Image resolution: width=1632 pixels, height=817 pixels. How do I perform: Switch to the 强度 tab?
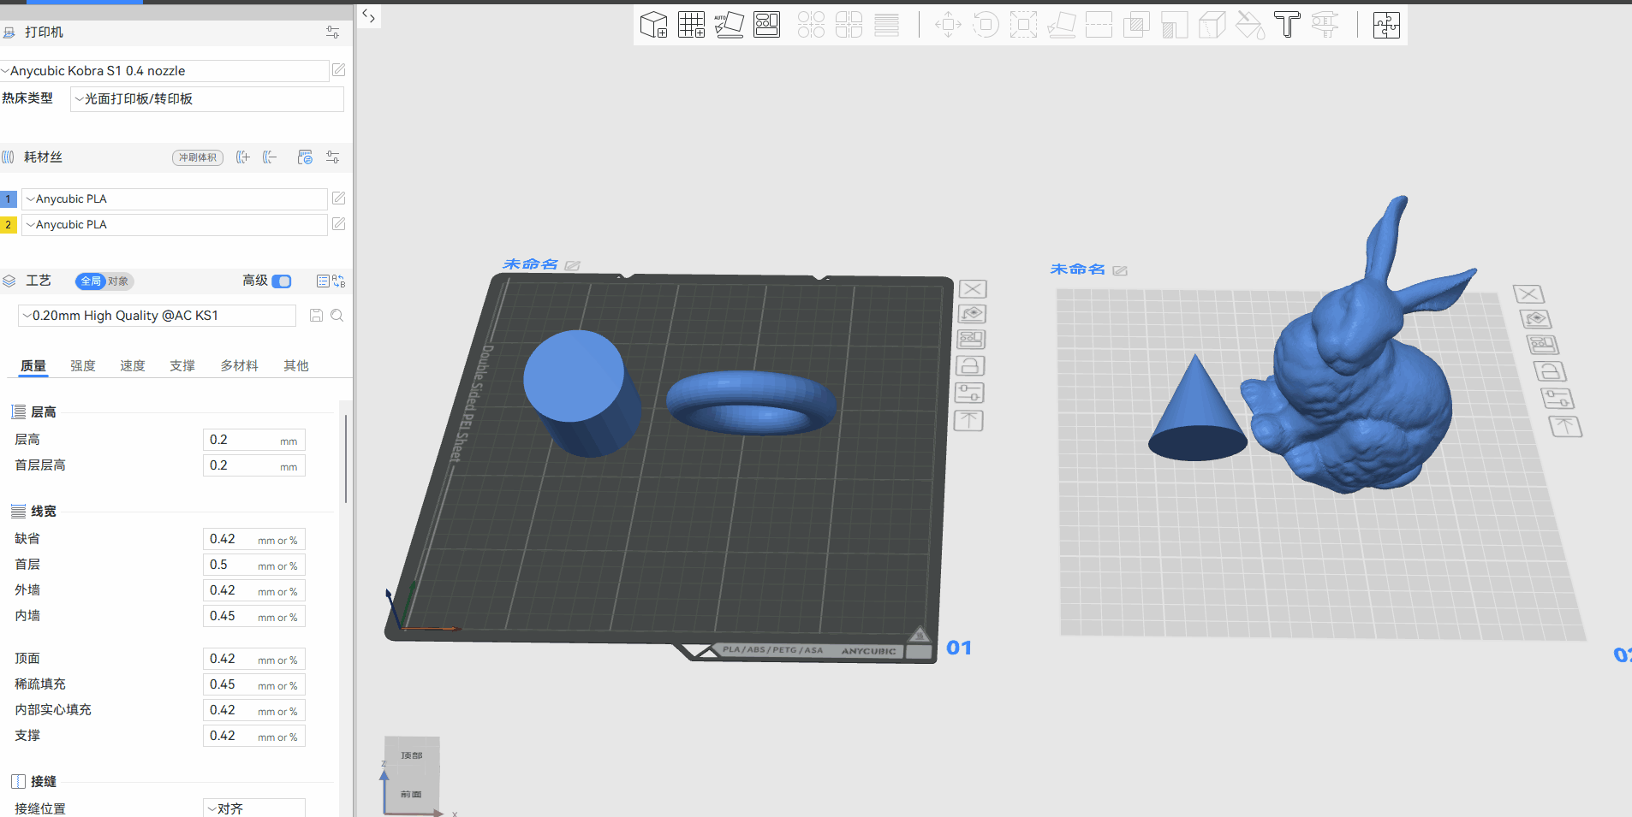tap(83, 366)
